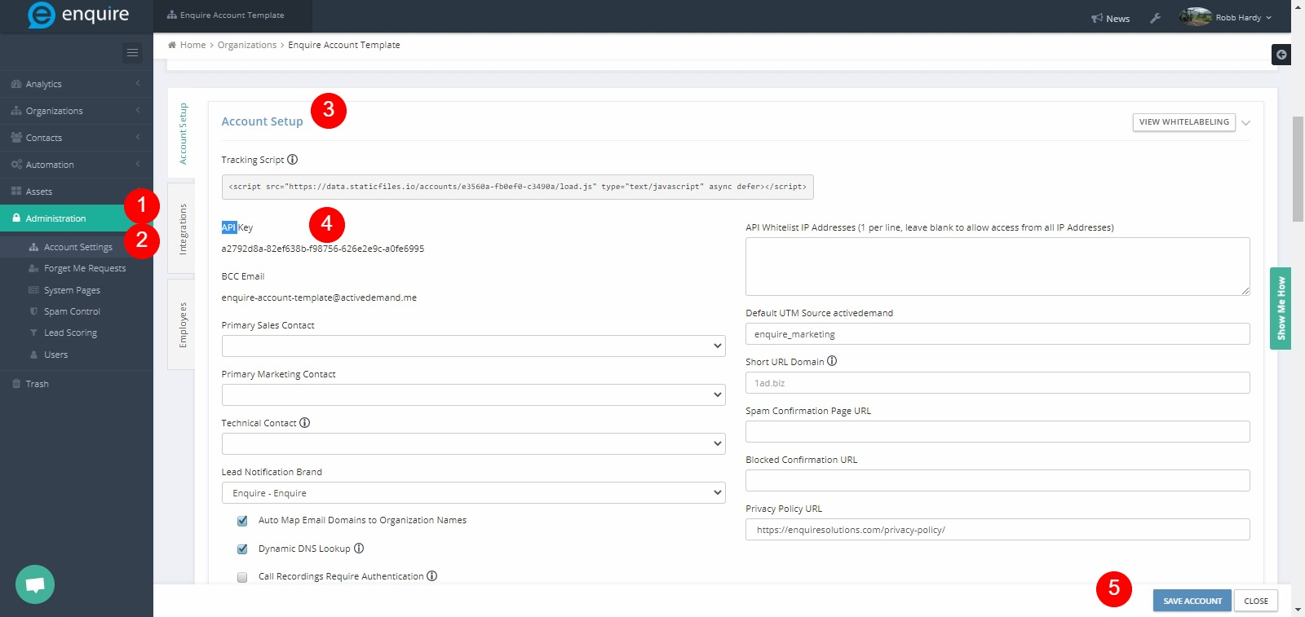Open Primary Sales Contact dropdown
The image size is (1305, 617).
click(x=474, y=346)
